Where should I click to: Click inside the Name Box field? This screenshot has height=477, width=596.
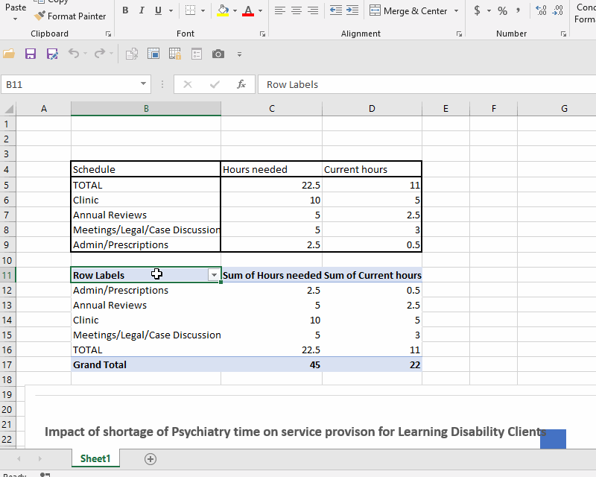pyautogui.click(x=70, y=84)
